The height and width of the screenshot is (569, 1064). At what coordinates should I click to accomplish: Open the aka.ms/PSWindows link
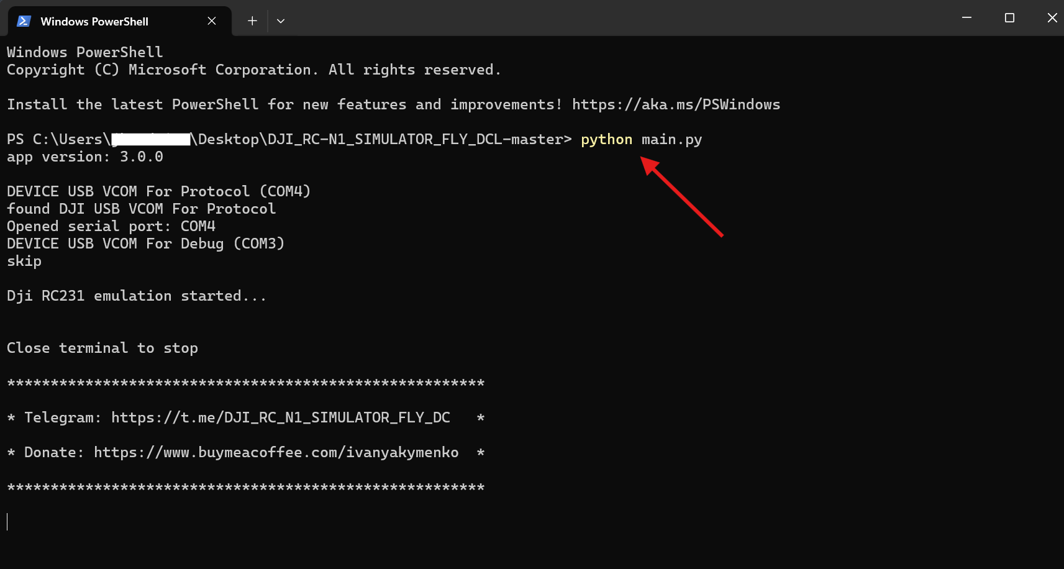676,104
